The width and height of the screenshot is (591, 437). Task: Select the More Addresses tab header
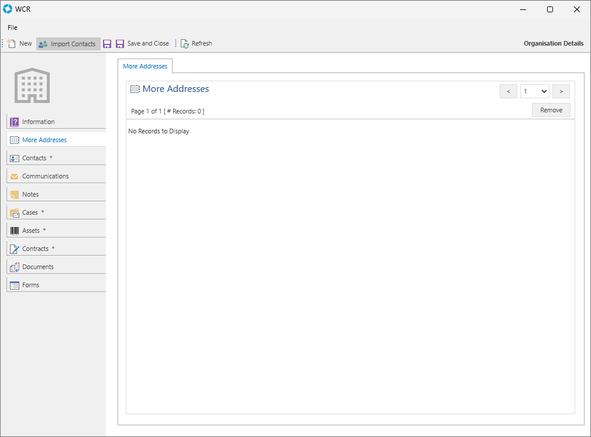click(x=145, y=66)
